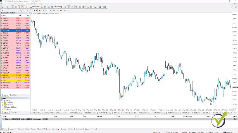Screen dimensions: 238x133
Task: Toggle the Market Watch window icon
Action: (x=13, y=7)
